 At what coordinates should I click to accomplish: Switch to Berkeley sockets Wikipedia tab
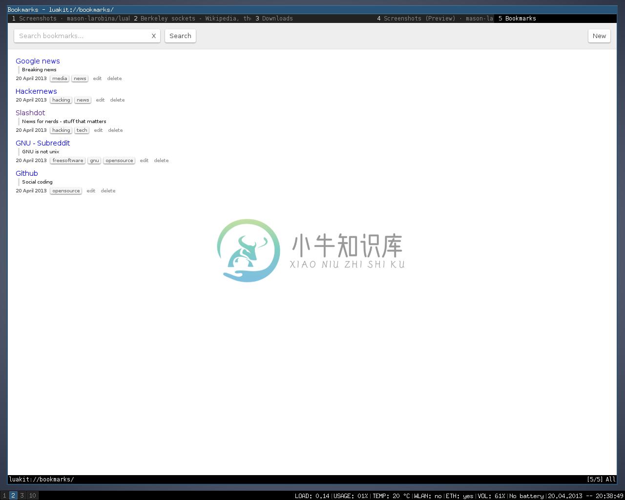(x=191, y=19)
